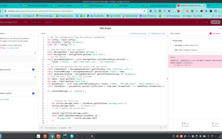Select the airtable.com URL address field
This screenshot has height=139, width=222.
point(75,11)
